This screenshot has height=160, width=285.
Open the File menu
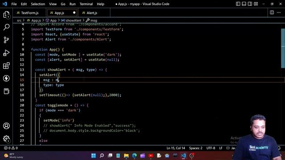coord(14,4)
